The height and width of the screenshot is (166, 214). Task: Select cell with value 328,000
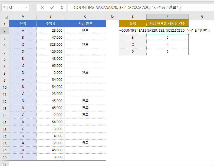[51, 44]
